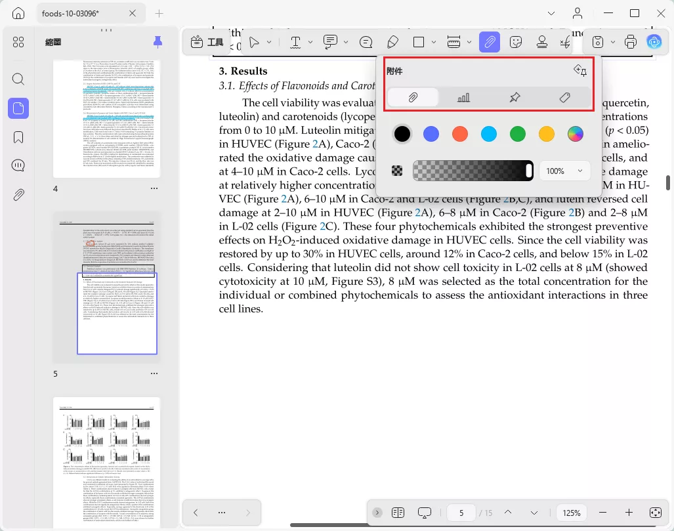Choose pushpin attachment icon style
The width and height of the screenshot is (674, 531).
coord(515,98)
